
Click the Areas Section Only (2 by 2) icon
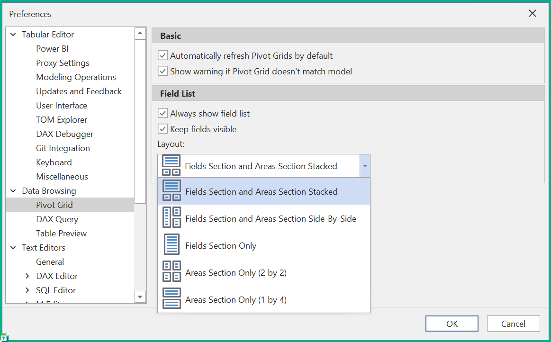171,272
